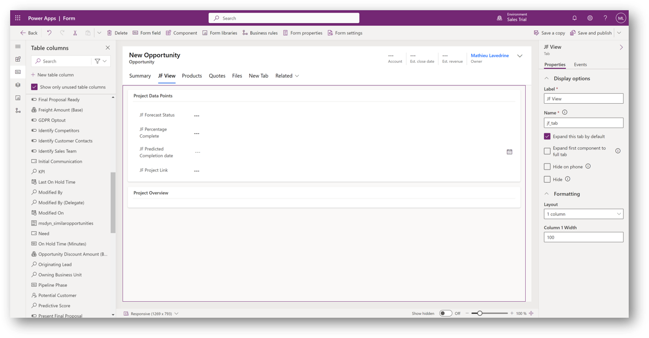
Task: Click the fit-to-width icon beside zoom percentage
Action: pyautogui.click(x=531, y=313)
